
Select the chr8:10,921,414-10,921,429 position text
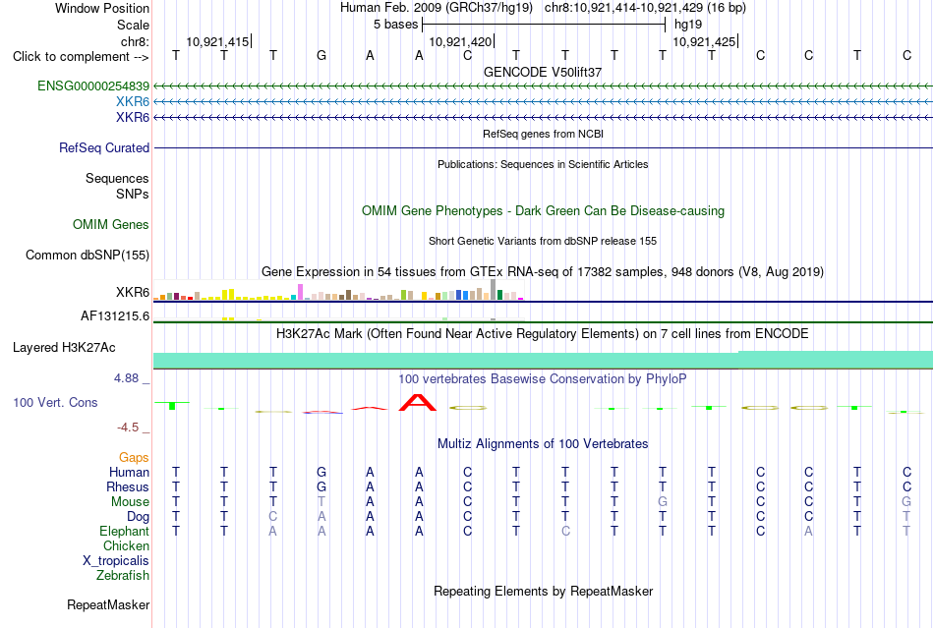pos(645,8)
